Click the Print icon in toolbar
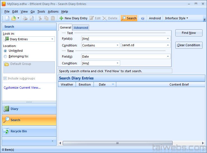This screenshot has width=207, height=153. coord(25,18)
